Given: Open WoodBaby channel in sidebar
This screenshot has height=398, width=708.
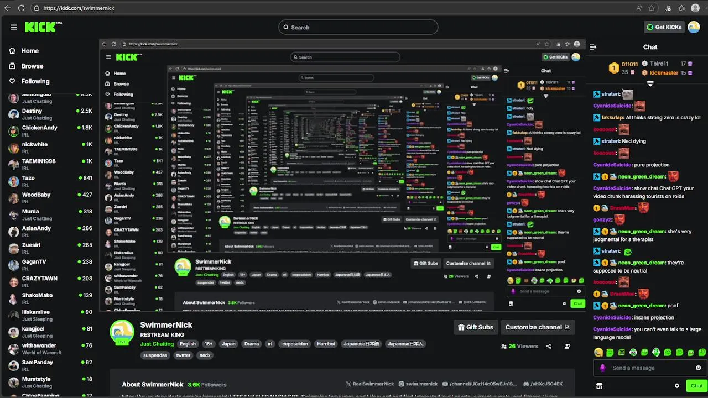Looking at the screenshot, I should (x=50, y=197).
